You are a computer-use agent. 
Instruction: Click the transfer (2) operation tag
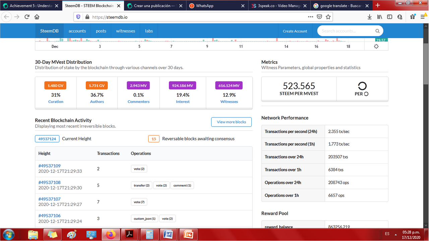142,185
